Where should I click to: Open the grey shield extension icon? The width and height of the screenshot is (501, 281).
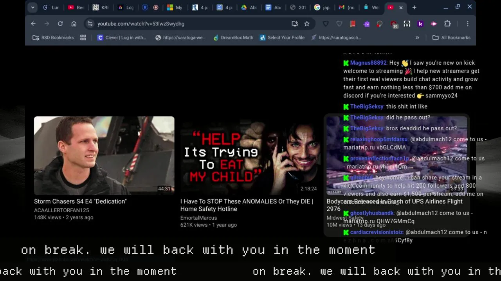click(339, 24)
